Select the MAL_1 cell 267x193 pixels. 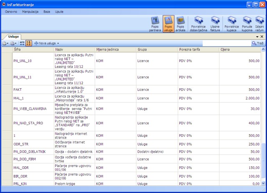click(33, 98)
